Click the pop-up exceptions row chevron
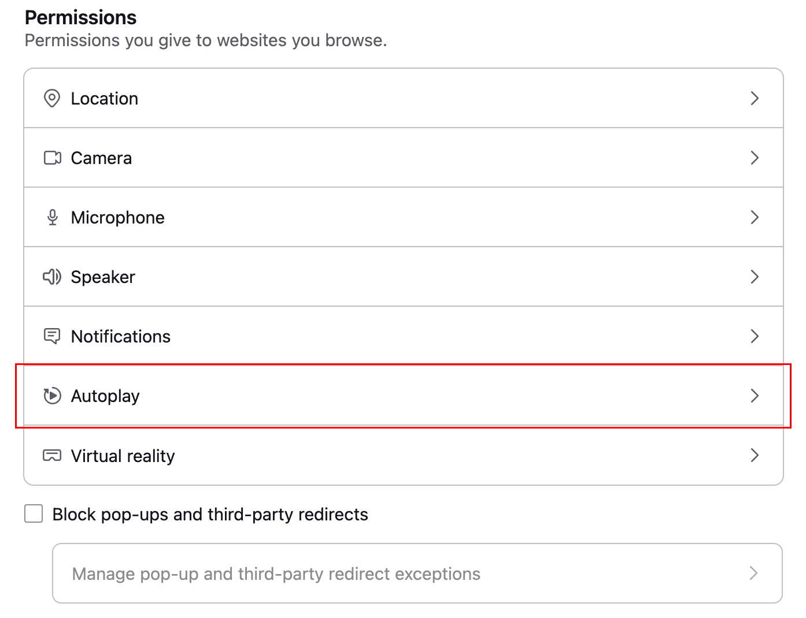 [753, 573]
